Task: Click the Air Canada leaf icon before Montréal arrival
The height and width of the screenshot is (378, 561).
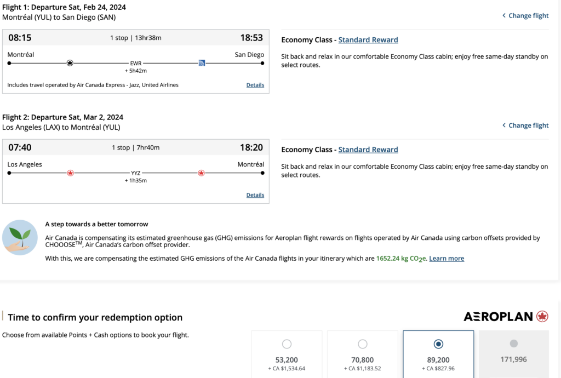Action: tap(201, 173)
